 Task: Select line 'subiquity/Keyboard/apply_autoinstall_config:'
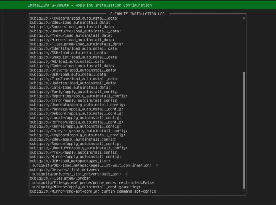pos(78,135)
